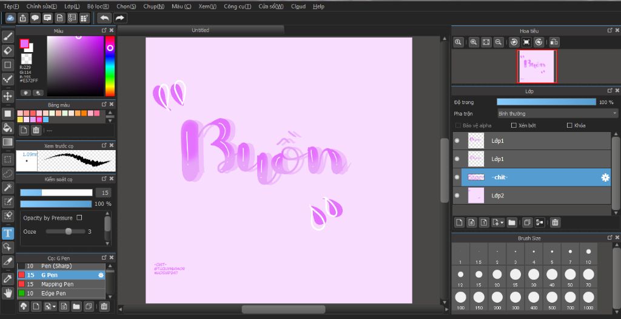Delete brush with trash icon in brush panel
This screenshot has height=319, width=621.
104,306
